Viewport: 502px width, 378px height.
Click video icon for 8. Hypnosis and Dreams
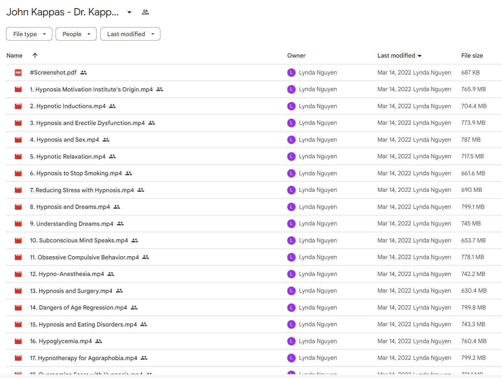[x=18, y=207]
